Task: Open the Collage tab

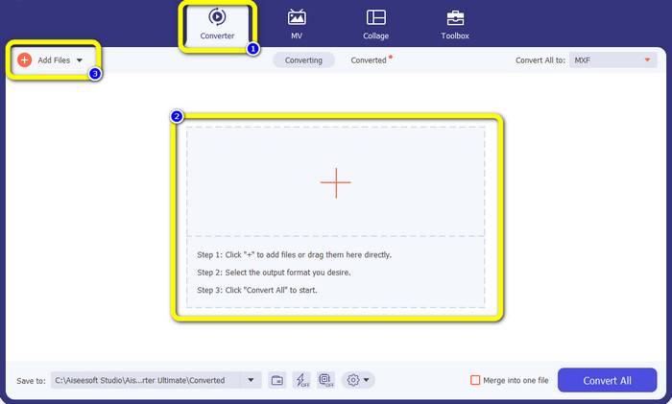Action: (x=376, y=24)
